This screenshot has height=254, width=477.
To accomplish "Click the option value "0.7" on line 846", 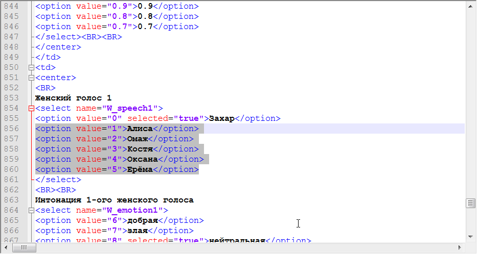I will click(120, 27).
